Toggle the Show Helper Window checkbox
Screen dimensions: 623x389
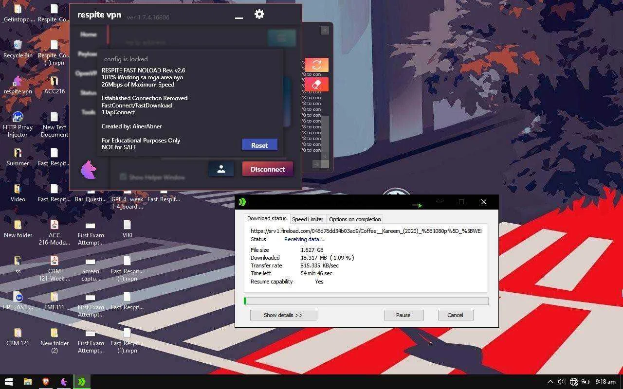(x=123, y=177)
